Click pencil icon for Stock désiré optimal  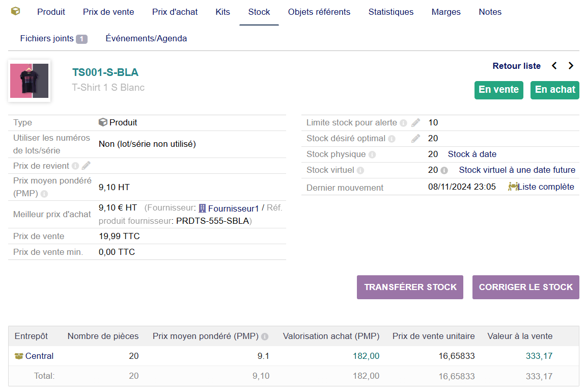(416, 139)
